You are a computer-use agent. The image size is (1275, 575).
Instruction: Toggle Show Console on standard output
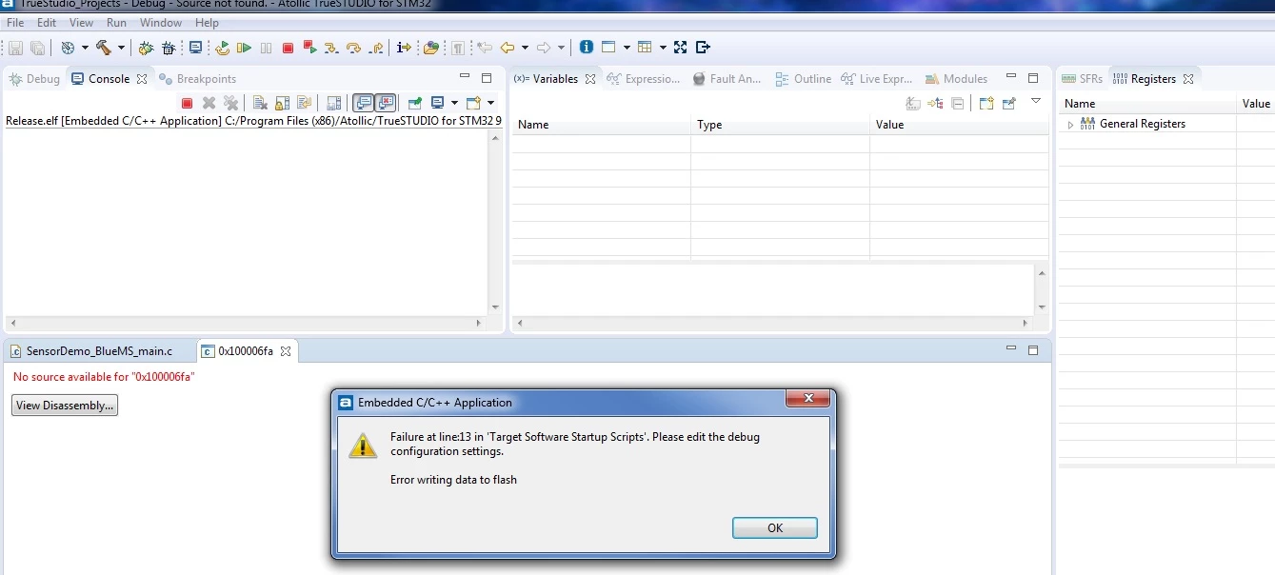click(x=364, y=103)
